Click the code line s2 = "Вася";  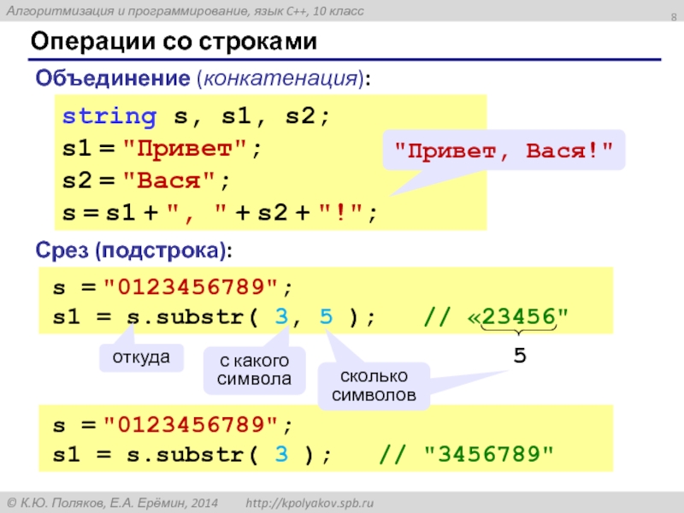(x=145, y=180)
